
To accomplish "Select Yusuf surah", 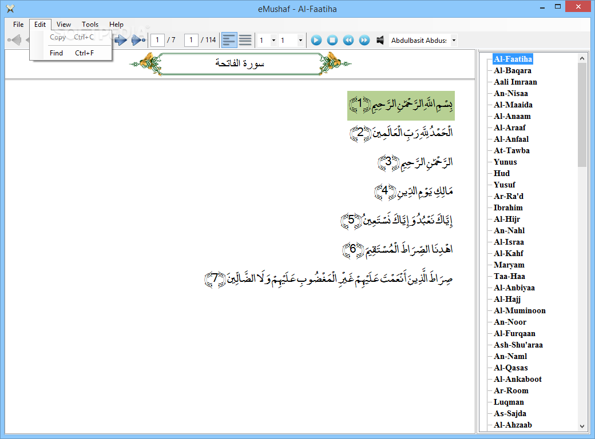I will [504, 185].
